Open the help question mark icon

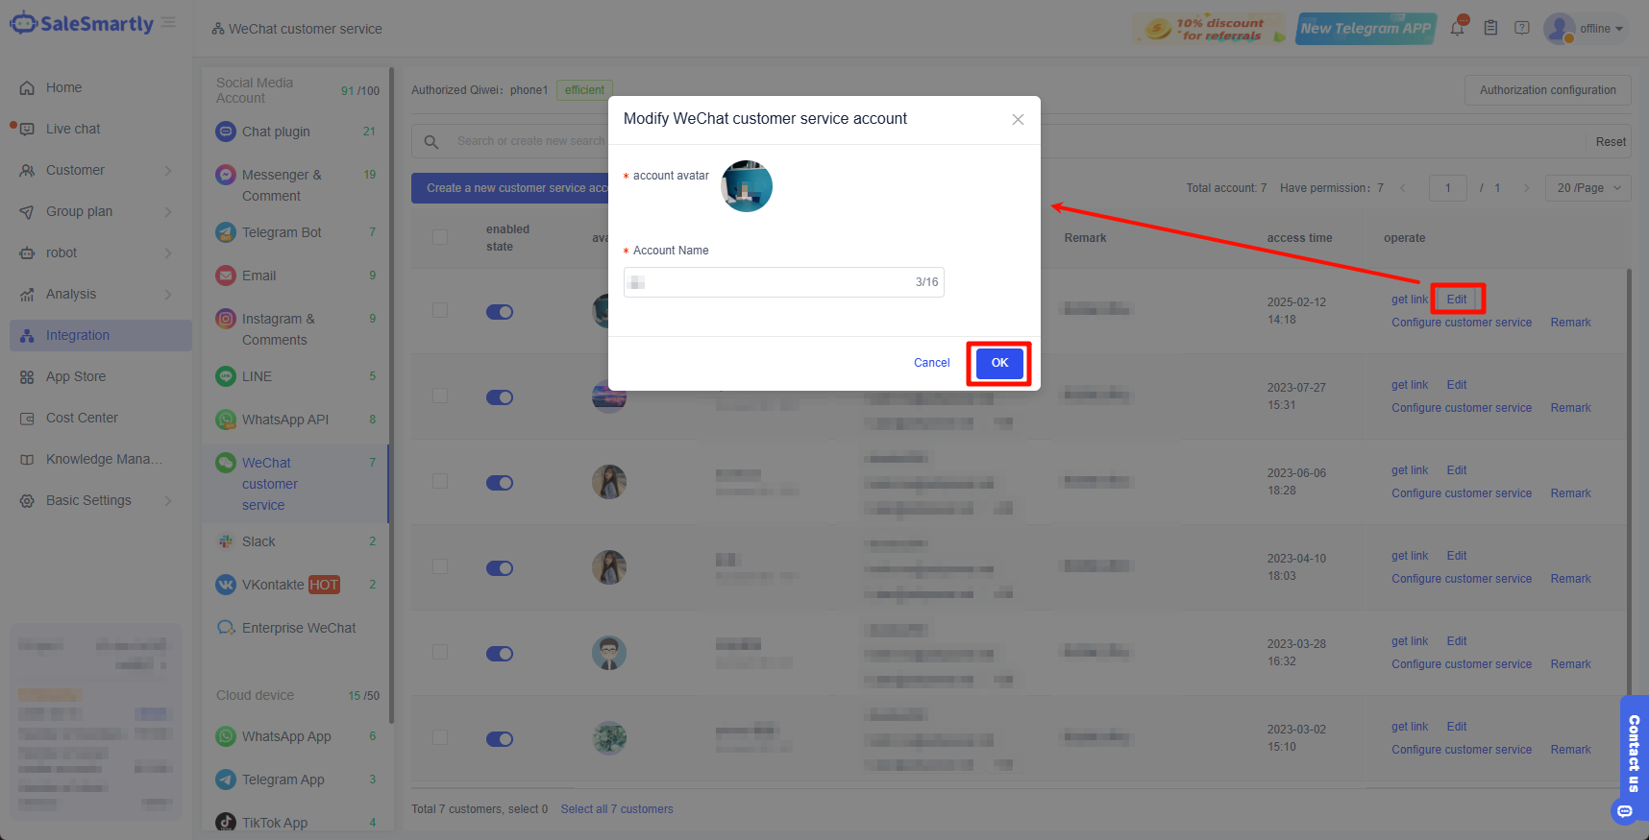click(1522, 28)
